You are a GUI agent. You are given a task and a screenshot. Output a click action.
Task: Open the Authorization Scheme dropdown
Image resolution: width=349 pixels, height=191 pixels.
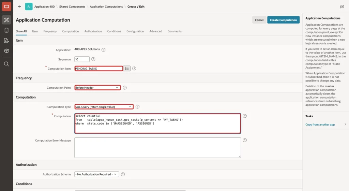click(x=96, y=174)
